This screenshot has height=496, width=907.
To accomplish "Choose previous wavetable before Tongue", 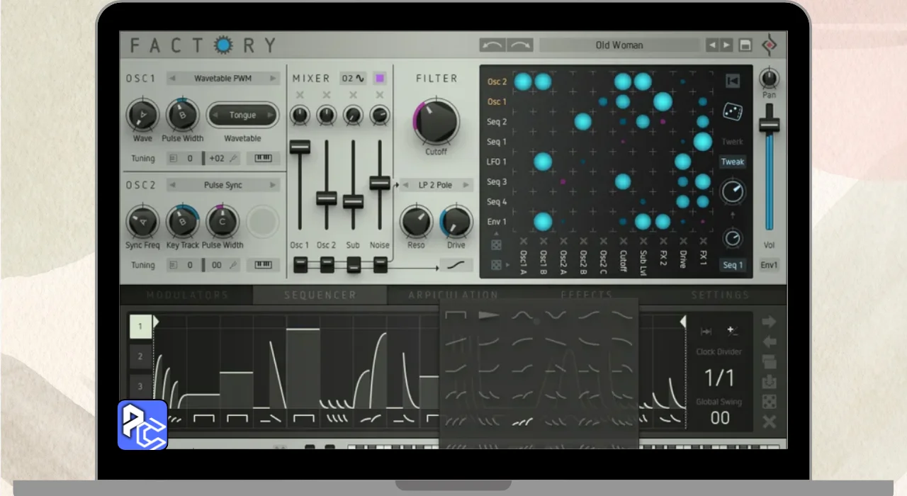I will pyautogui.click(x=216, y=115).
